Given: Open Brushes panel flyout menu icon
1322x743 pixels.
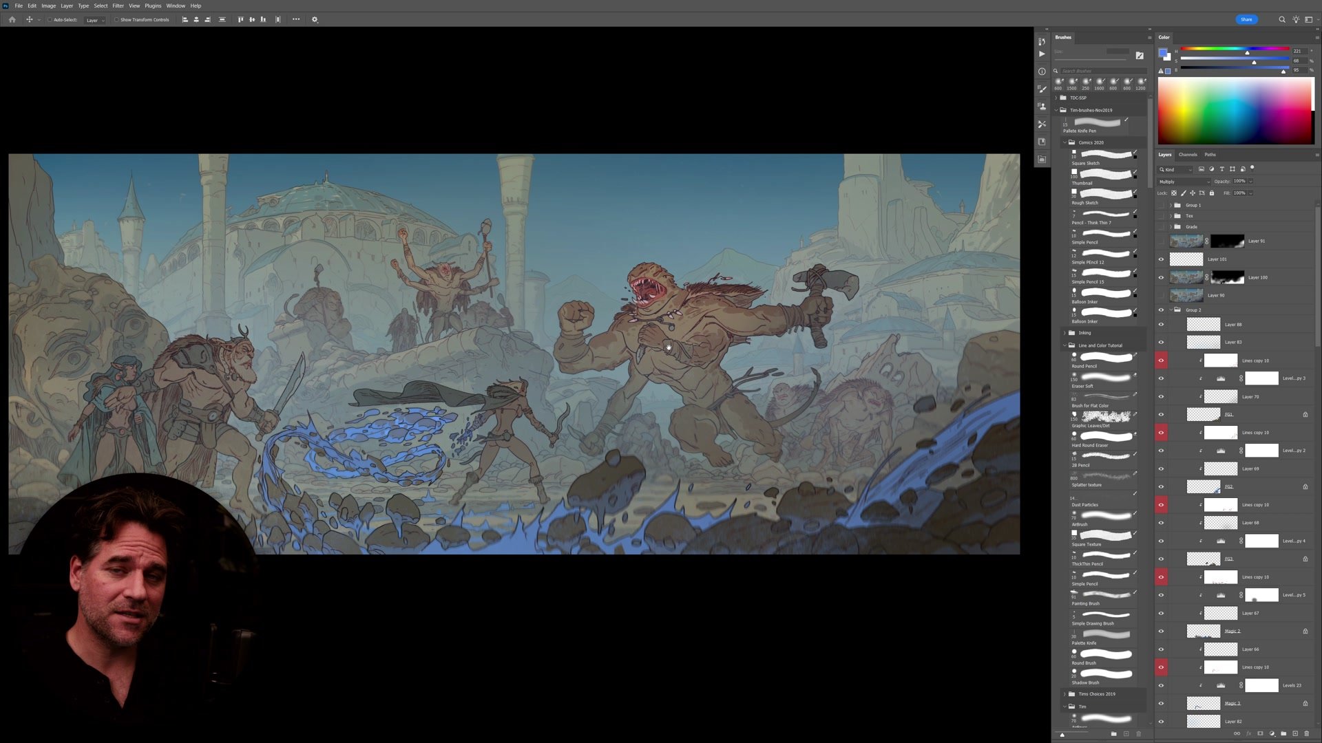Looking at the screenshot, I should (1149, 38).
